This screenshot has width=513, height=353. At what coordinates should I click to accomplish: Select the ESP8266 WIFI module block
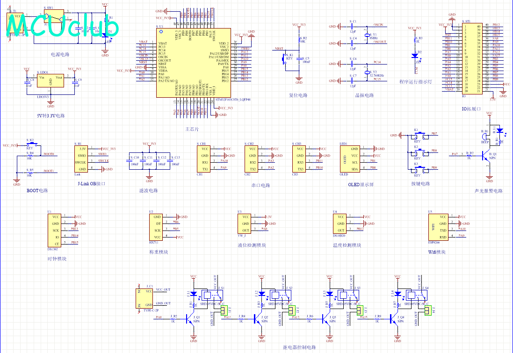(438, 227)
